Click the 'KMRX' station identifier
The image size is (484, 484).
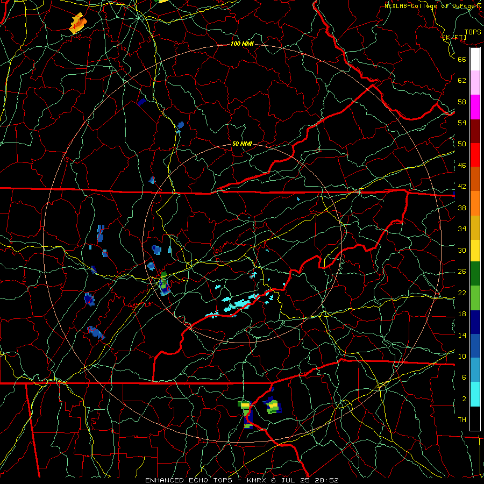(x=256, y=480)
